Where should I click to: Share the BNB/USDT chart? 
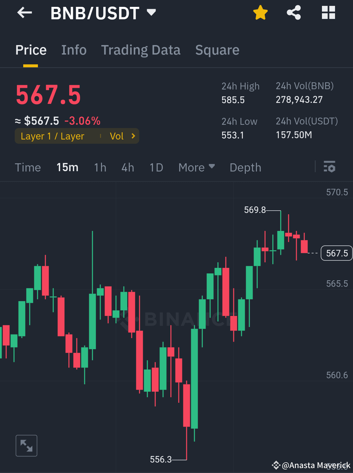[x=294, y=12]
